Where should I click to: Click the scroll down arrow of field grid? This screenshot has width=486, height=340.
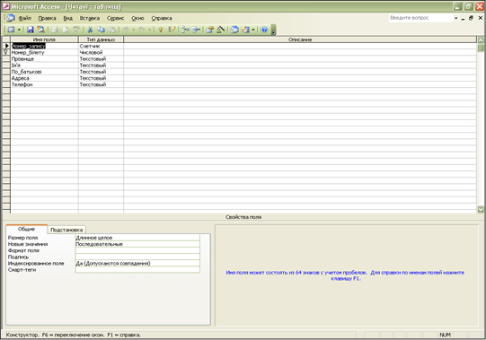[481, 209]
